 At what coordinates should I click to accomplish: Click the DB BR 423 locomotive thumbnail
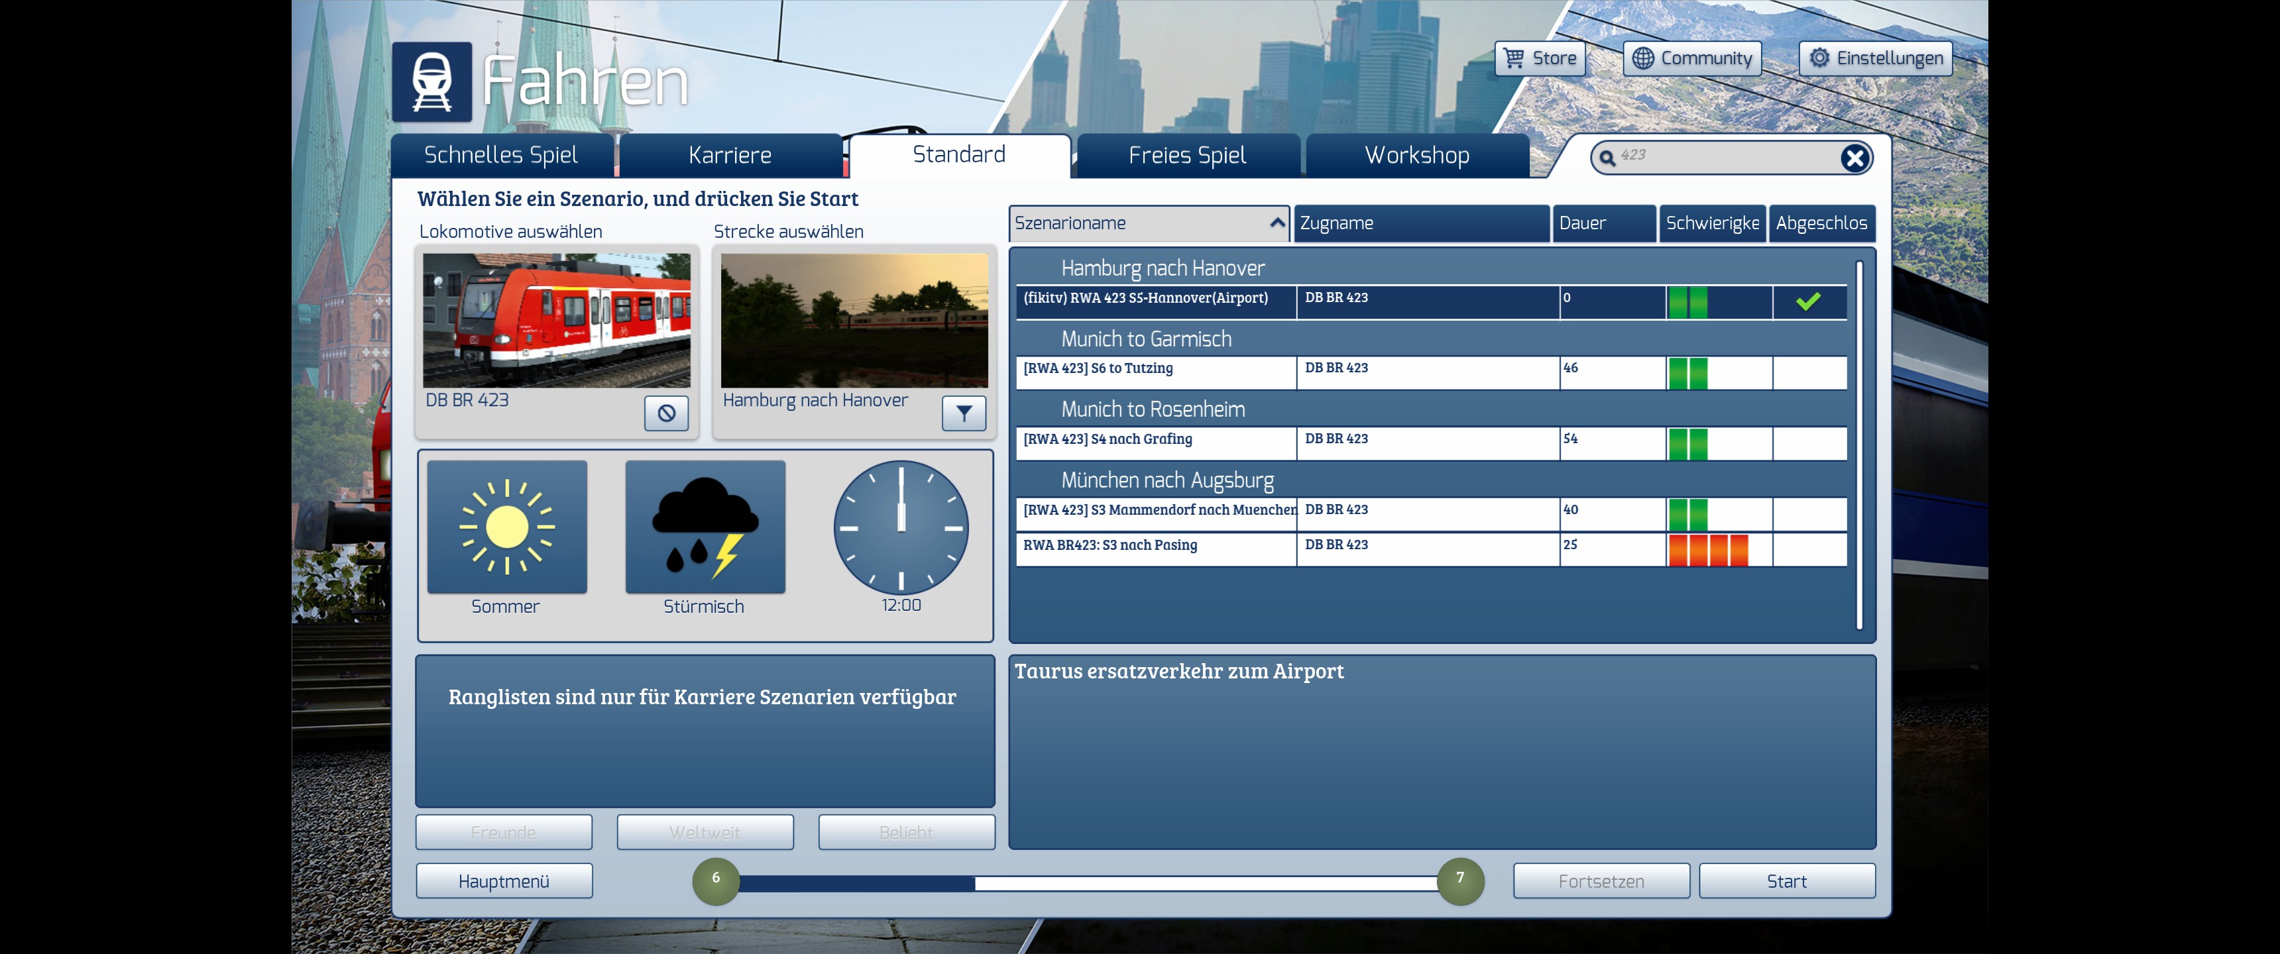[556, 321]
